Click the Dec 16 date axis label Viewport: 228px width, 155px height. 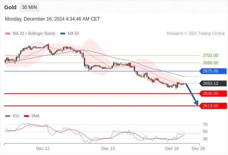172,148
